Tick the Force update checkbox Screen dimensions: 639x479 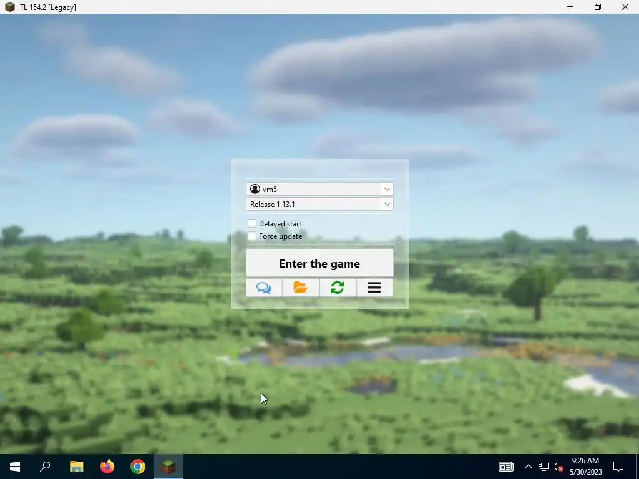tap(252, 236)
